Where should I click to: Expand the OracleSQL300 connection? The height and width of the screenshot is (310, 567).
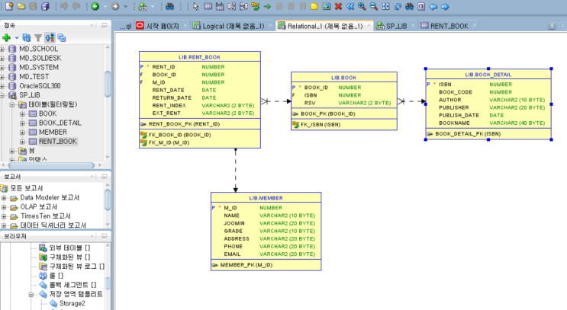tap(2, 86)
